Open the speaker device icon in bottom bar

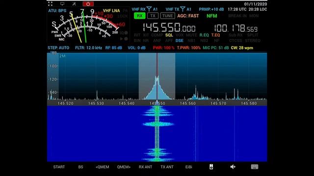tap(211, 167)
